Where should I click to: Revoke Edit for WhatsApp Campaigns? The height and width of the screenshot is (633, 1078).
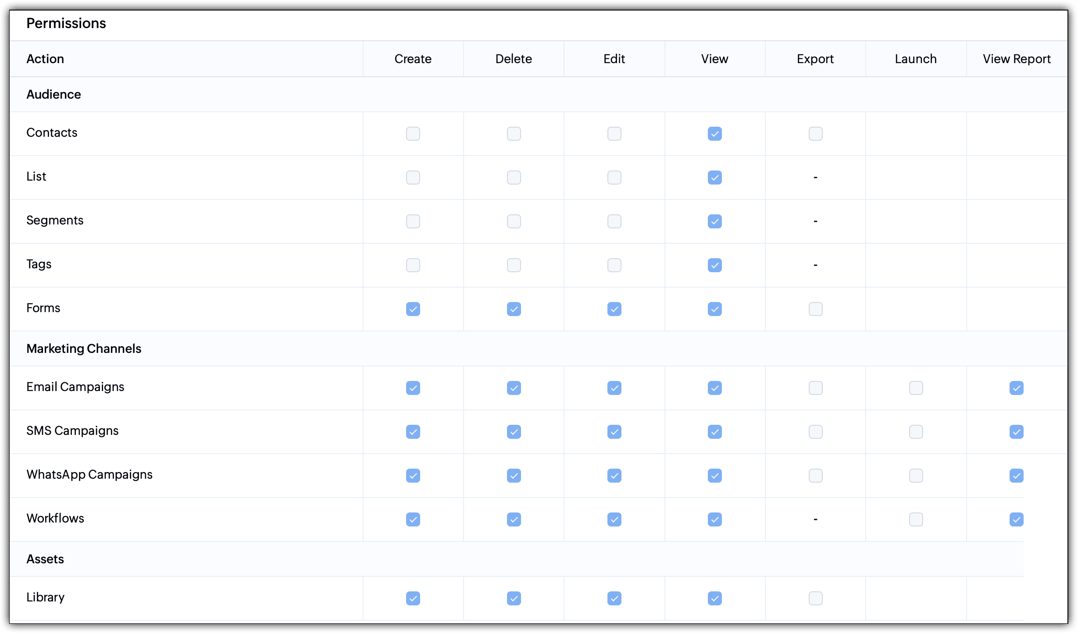tap(614, 476)
